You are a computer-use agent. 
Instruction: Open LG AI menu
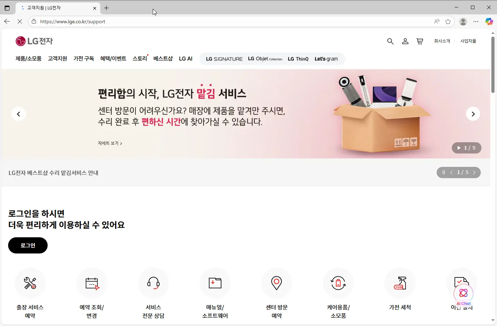point(186,59)
